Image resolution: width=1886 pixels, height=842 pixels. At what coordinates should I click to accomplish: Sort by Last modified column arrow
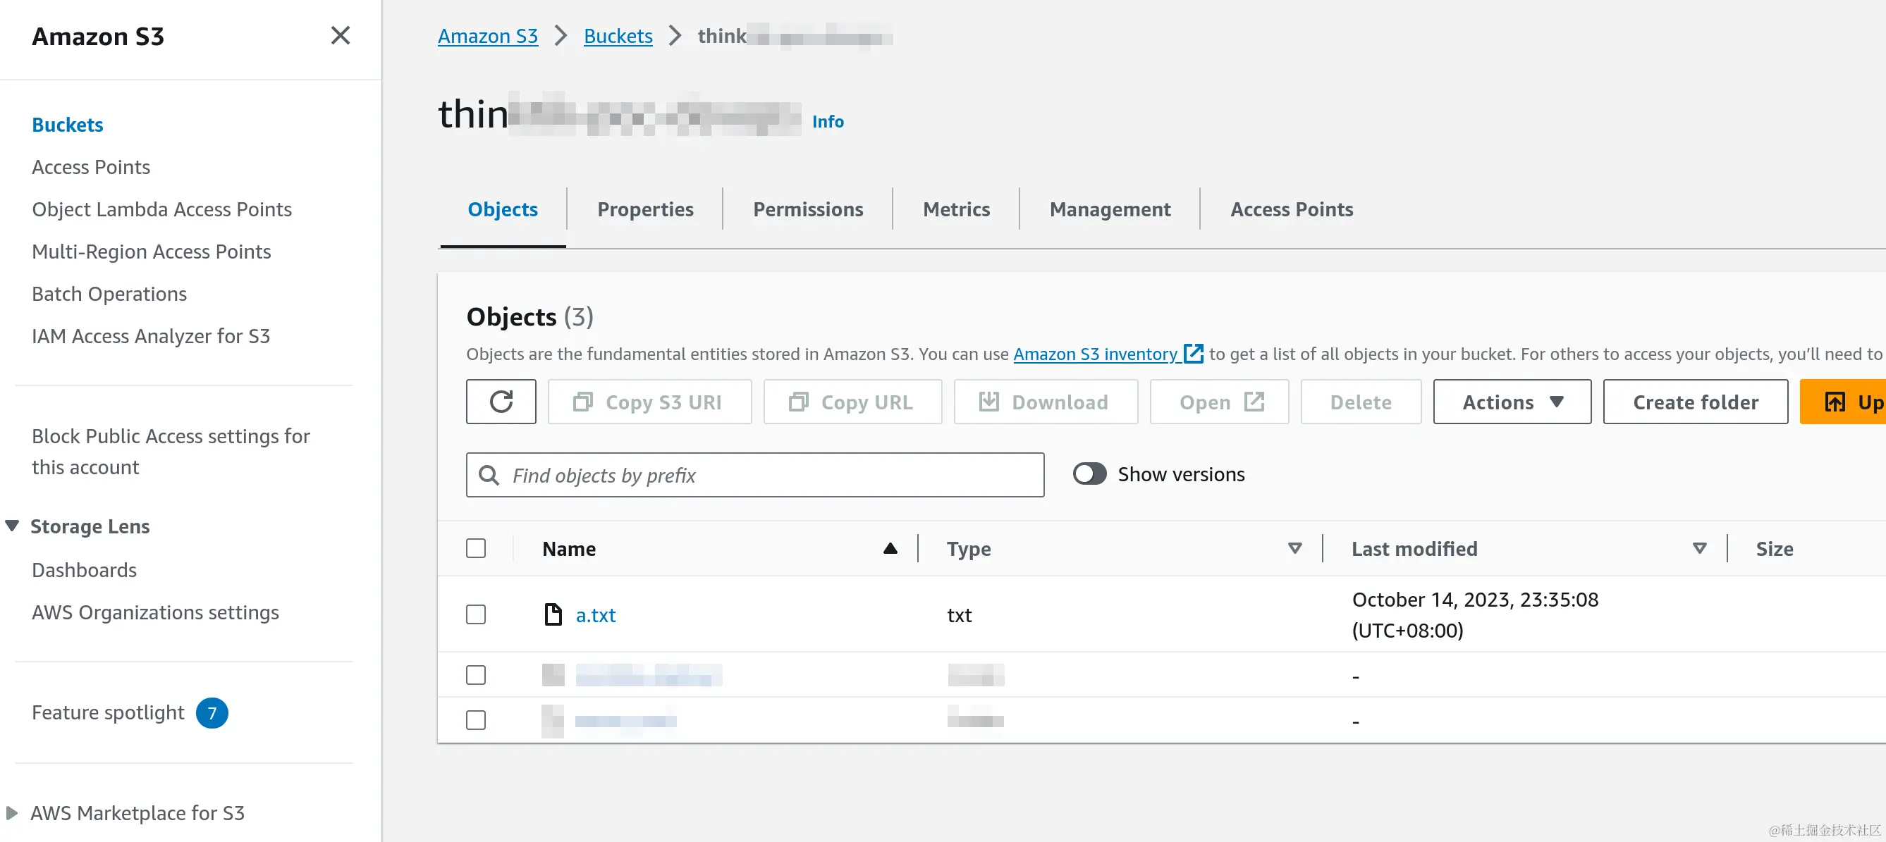(1699, 549)
